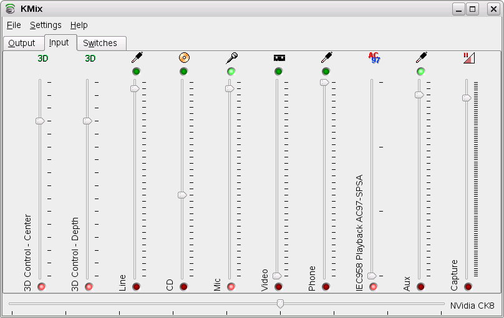Click the 3D Control - Depth icon
Image resolution: width=504 pixels, height=318 pixels.
click(90, 58)
